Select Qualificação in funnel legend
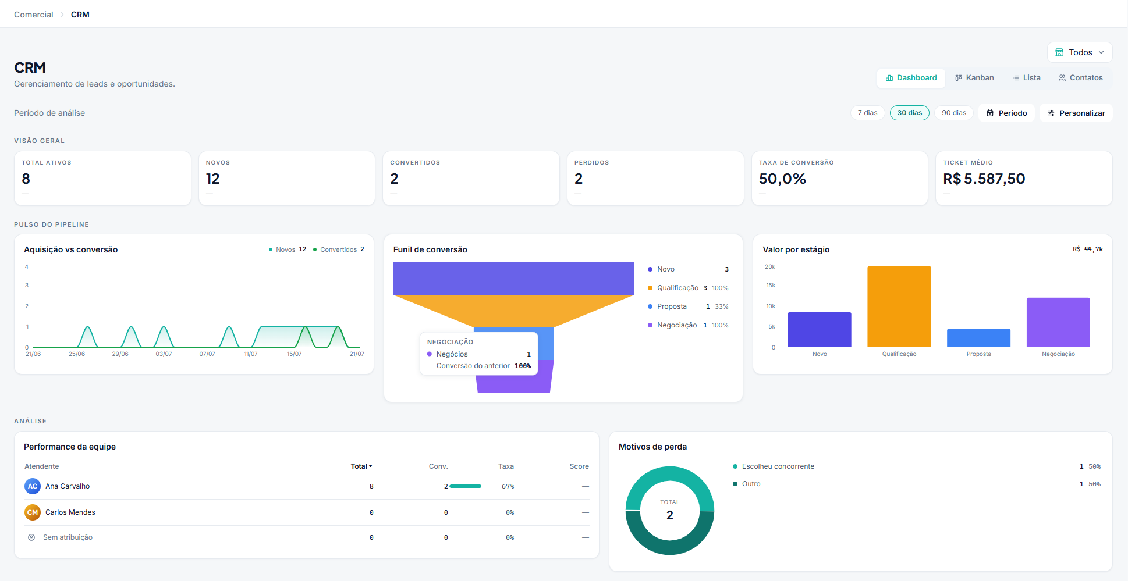 coord(688,288)
